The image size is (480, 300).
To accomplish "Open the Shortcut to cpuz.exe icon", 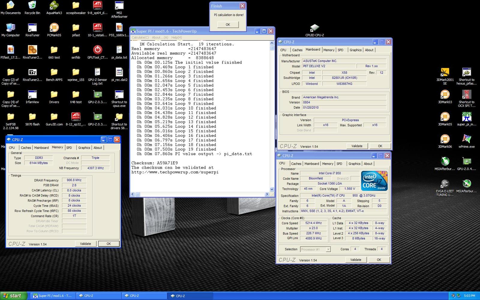I will [119, 98].
